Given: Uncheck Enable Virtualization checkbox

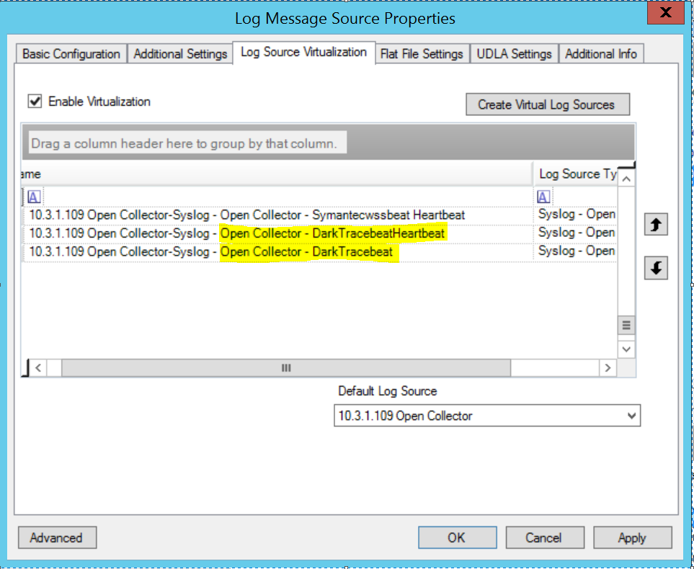Looking at the screenshot, I should point(35,102).
